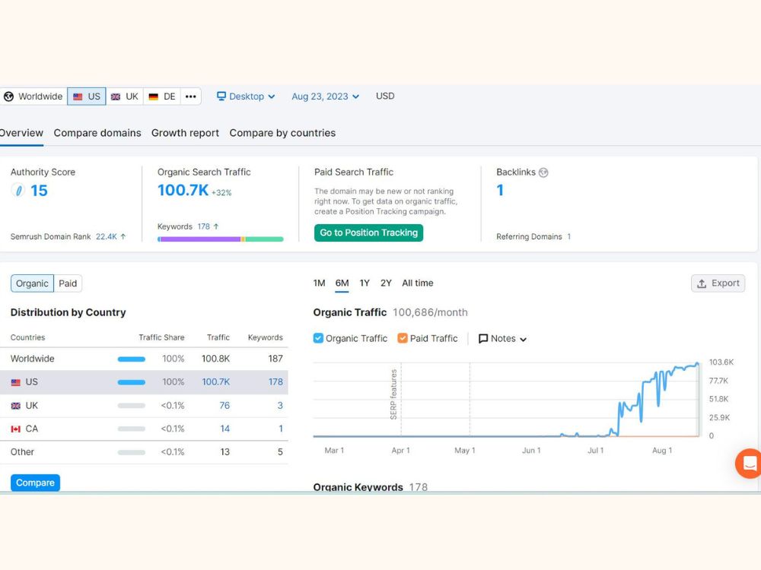Click the Notes speech bubble icon

coord(483,338)
